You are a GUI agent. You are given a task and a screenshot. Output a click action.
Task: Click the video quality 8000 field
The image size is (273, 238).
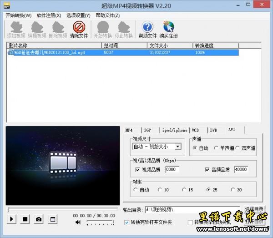(172, 169)
